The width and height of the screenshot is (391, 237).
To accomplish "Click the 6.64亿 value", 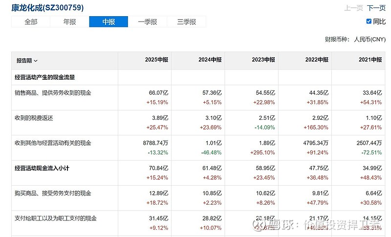I will 374,193.
